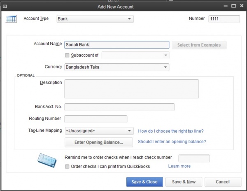The height and width of the screenshot is (191, 247).
Task: Click the Learn more link
Action: pyautogui.click(x=179, y=166)
